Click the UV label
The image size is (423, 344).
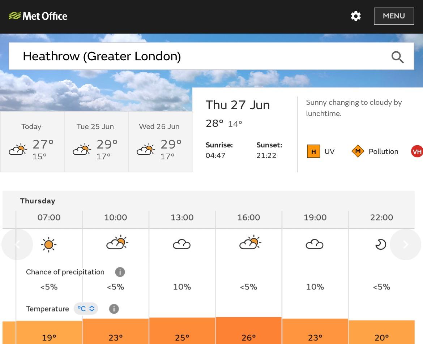(329, 151)
